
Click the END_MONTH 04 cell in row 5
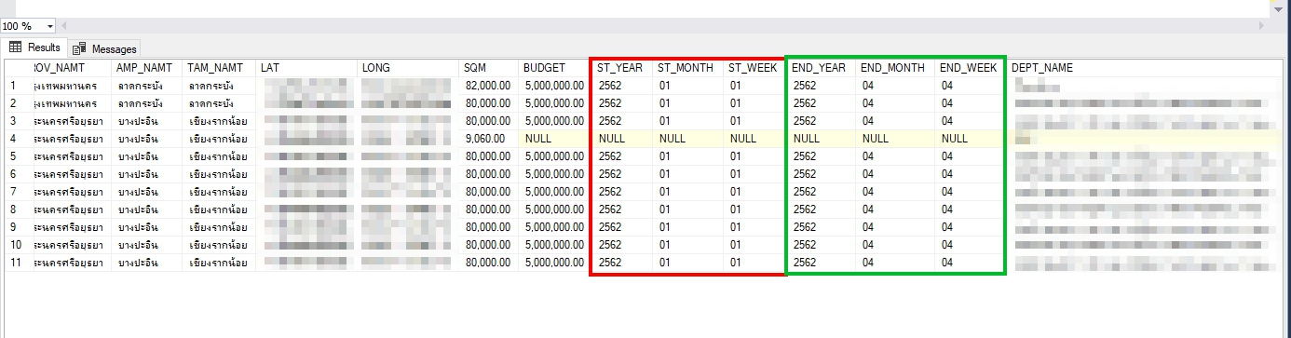click(895, 156)
